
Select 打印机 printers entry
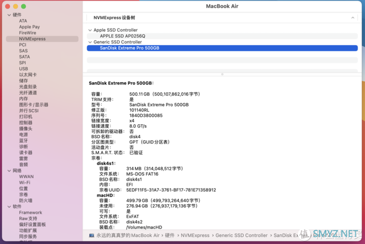26,117
